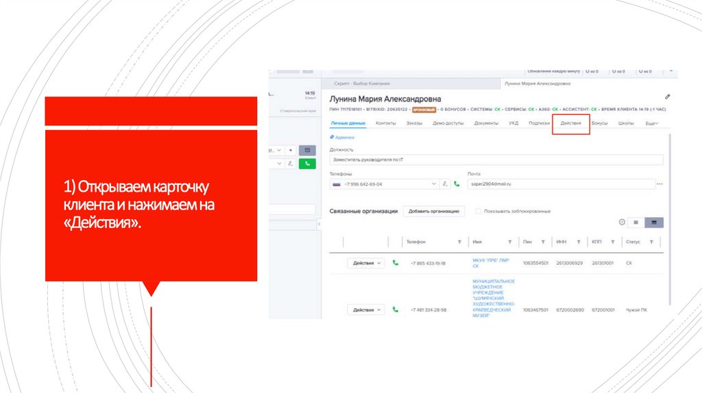
Task: Open the Личные данные tab
Action: click(x=348, y=123)
